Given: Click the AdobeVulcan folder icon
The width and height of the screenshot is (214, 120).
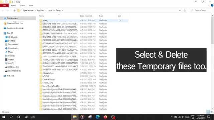Looking at the screenshot, I should coord(41,73).
